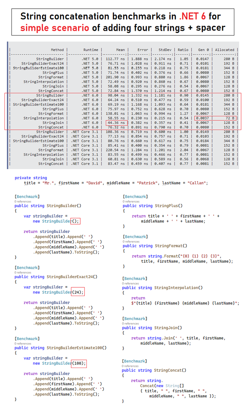Image resolution: width=247 pixels, height=415 pixels.
Task: Click the "StringJoin()" method signature in the code
Action: point(168,328)
